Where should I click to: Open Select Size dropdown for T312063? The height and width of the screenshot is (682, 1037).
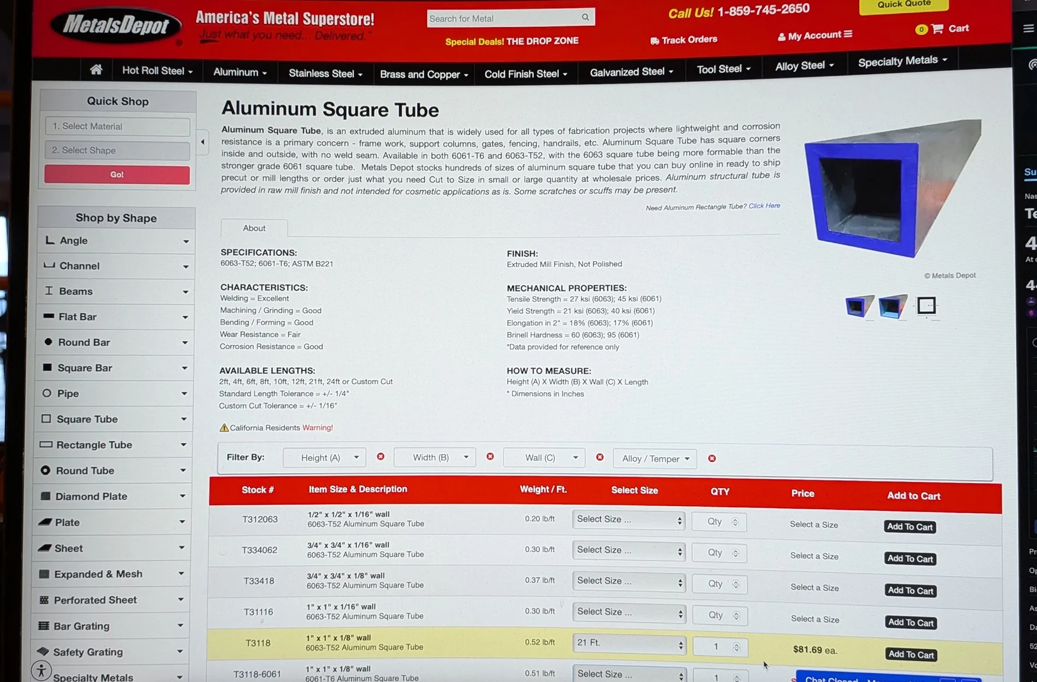[629, 520]
